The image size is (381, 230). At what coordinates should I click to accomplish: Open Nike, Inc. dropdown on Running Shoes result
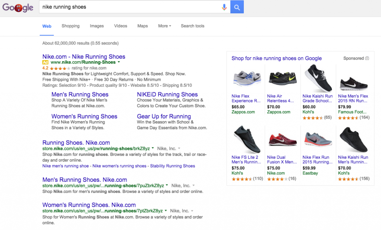pos(179,148)
